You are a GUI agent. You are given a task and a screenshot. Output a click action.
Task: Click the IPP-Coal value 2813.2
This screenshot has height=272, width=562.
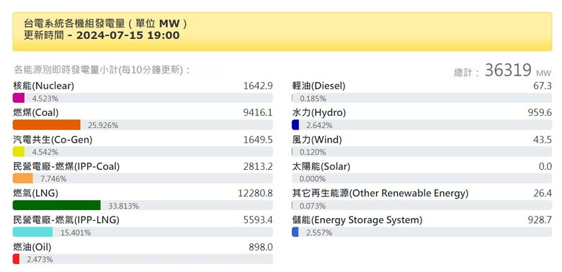[258, 166]
